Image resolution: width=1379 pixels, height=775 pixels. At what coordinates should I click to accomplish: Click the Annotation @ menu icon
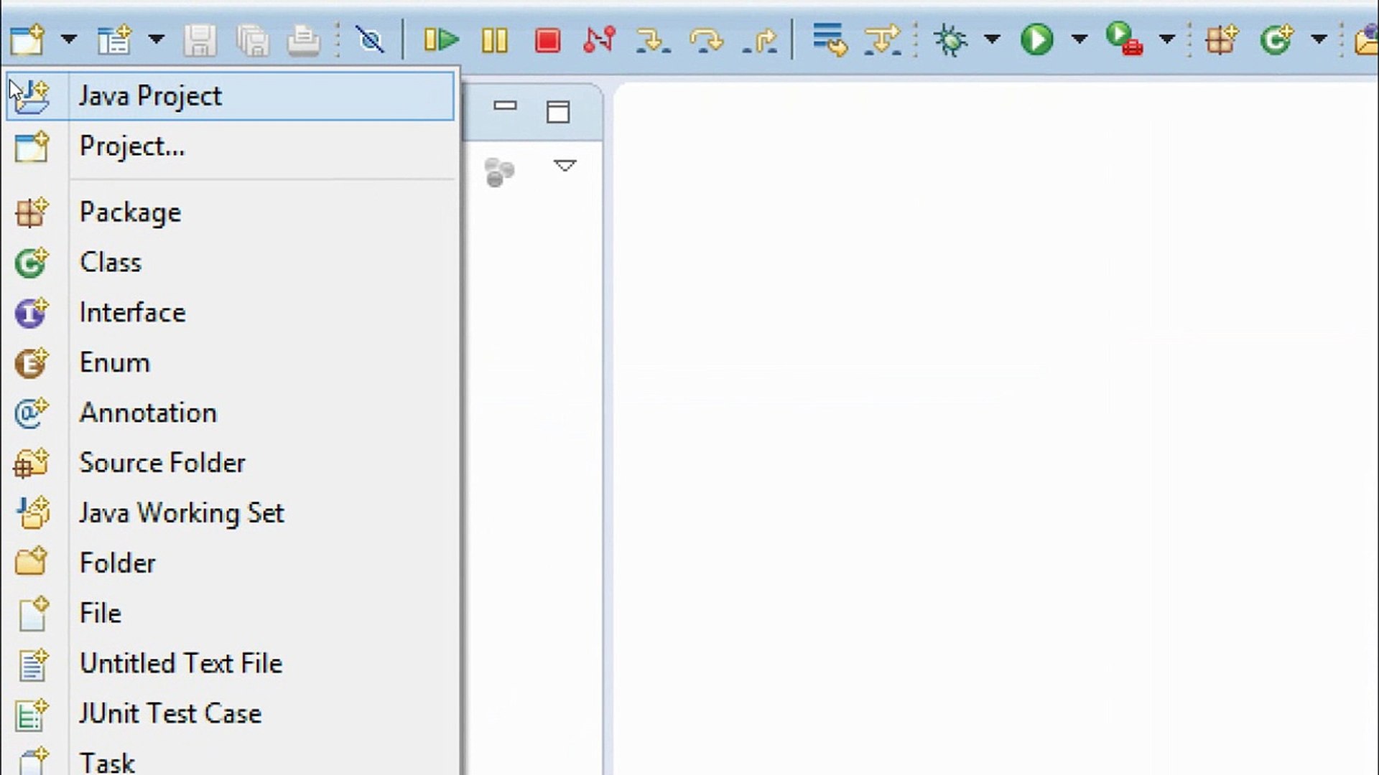pyautogui.click(x=31, y=413)
